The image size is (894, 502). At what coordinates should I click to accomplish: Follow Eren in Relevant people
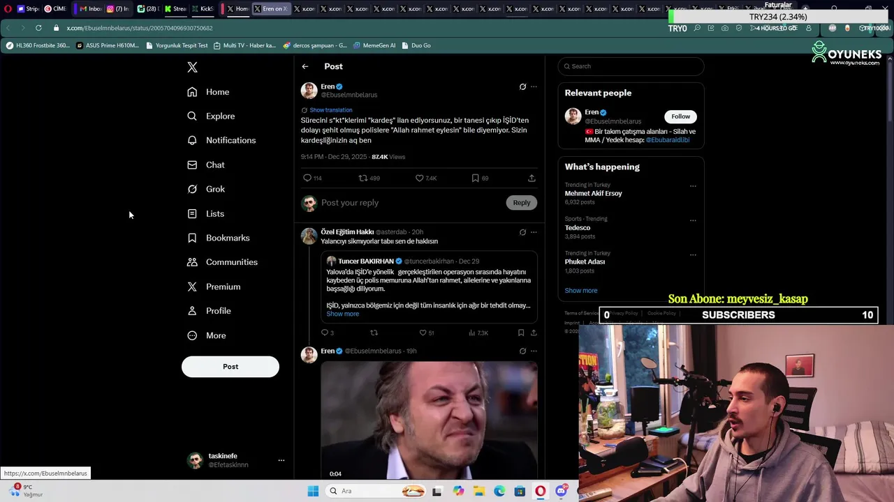pyautogui.click(x=681, y=116)
